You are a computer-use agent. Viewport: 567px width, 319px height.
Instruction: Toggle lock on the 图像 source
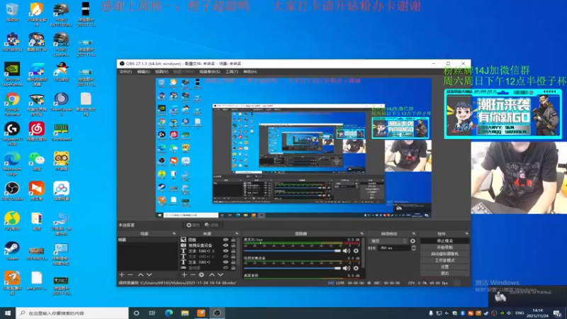coord(233,240)
